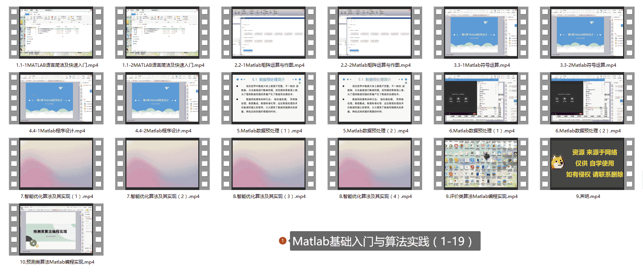Select the 7.智能优化算法及其实现（1）thumbnail

coord(56,164)
